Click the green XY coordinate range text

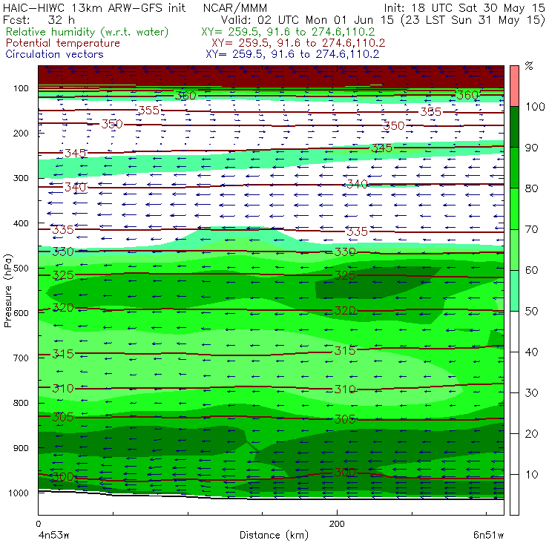click(x=288, y=32)
